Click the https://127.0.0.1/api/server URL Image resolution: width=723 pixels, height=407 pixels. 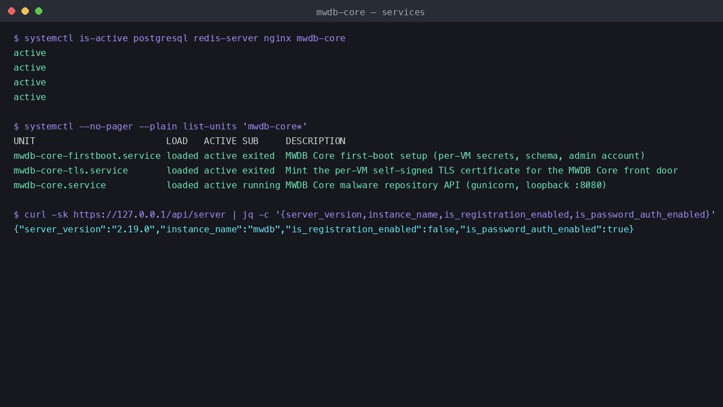(x=150, y=215)
